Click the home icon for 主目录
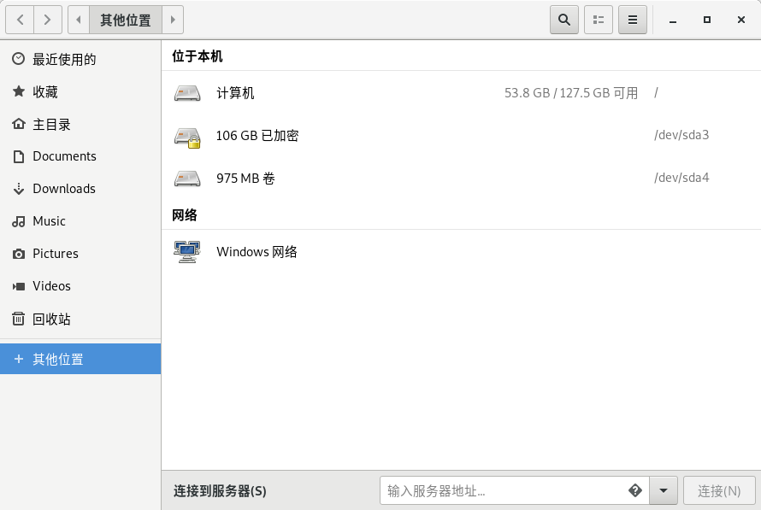The image size is (761, 510). pos(19,124)
